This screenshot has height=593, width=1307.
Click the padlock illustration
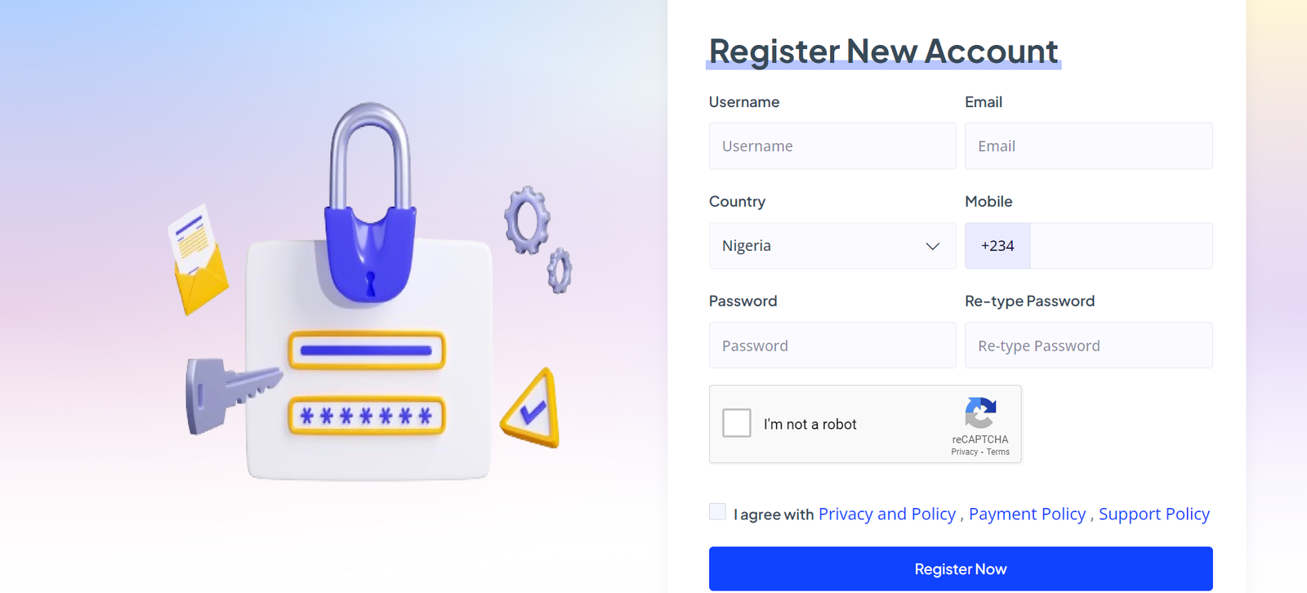(x=370, y=212)
